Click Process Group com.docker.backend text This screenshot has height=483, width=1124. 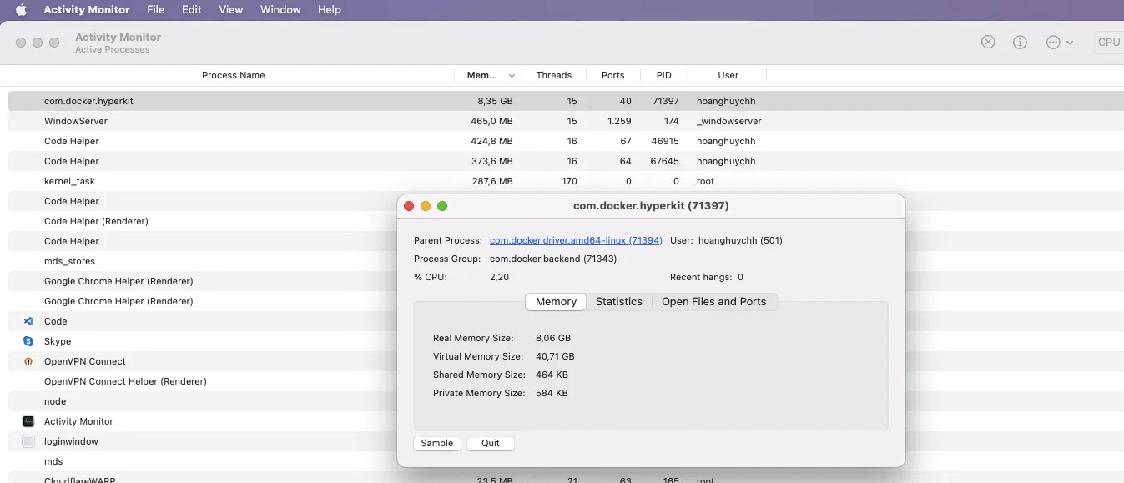click(553, 259)
